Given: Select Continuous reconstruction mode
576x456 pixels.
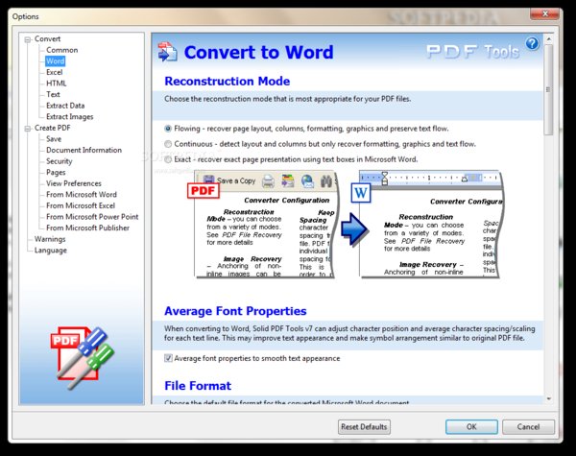Looking at the screenshot, I should 168,144.
